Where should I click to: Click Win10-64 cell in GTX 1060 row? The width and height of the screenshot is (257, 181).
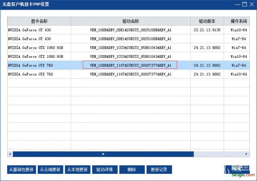239,57
